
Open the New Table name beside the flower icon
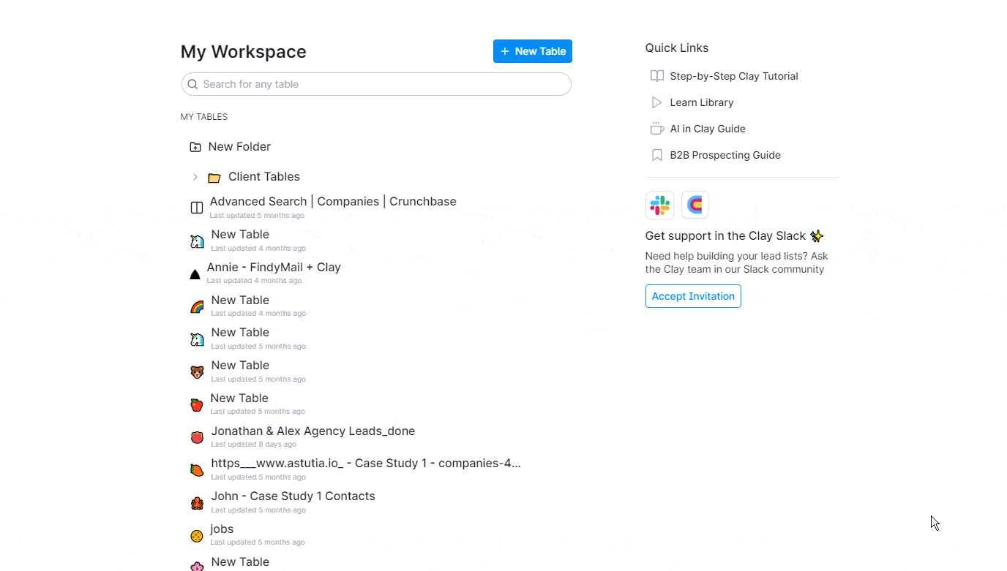tap(240, 562)
